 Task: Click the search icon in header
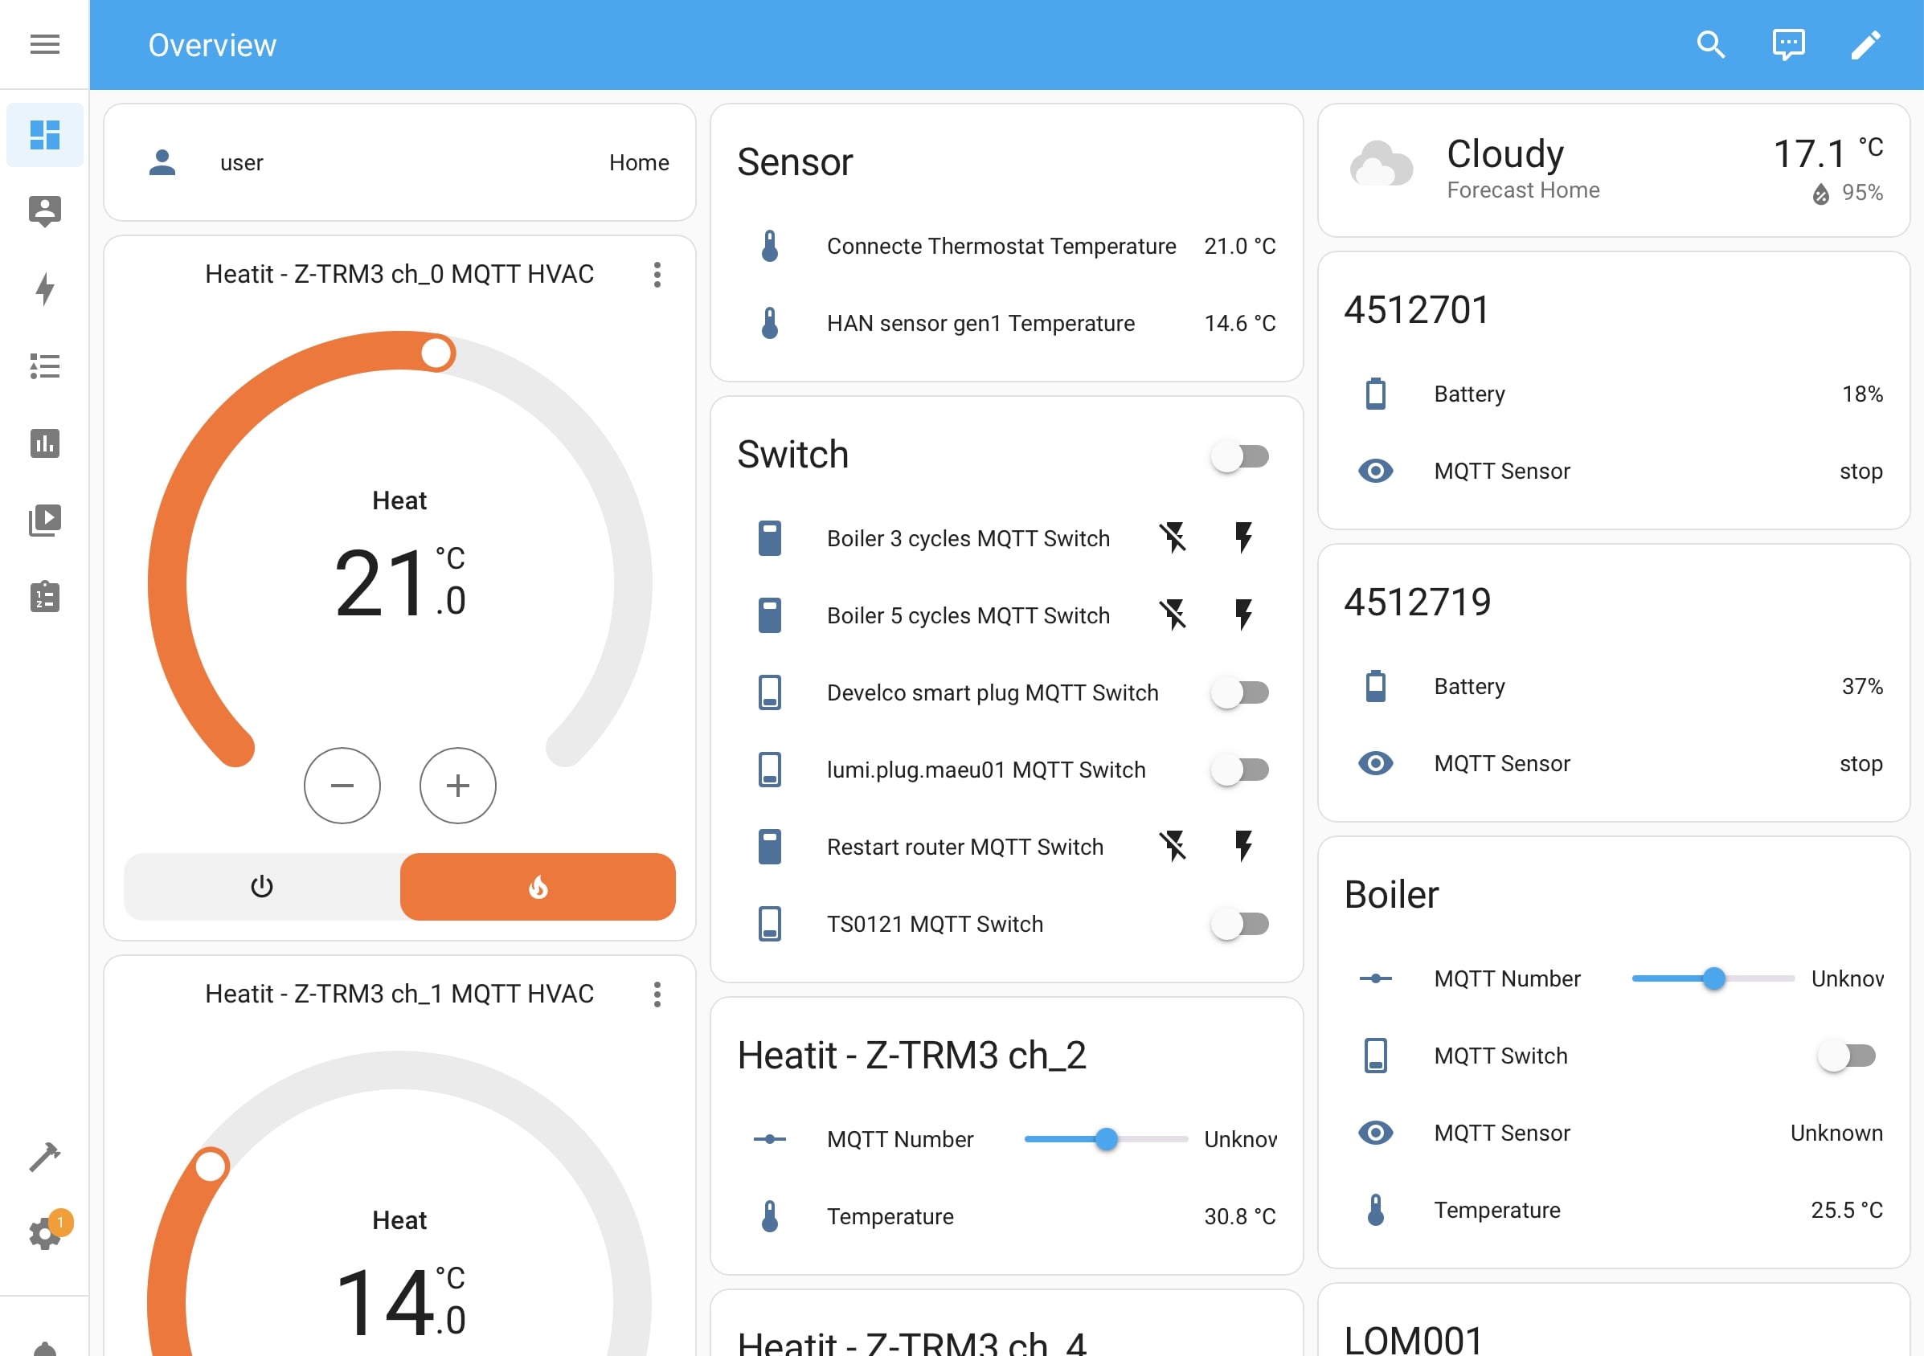(1710, 44)
